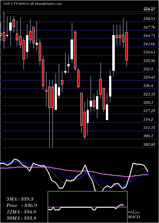Screen dimensions: 159x223
Task: Click the 344.71 price axis label
Action: click(149, 36)
